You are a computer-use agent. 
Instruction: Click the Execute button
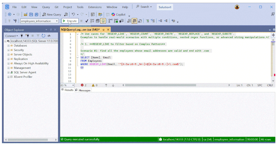70,21
